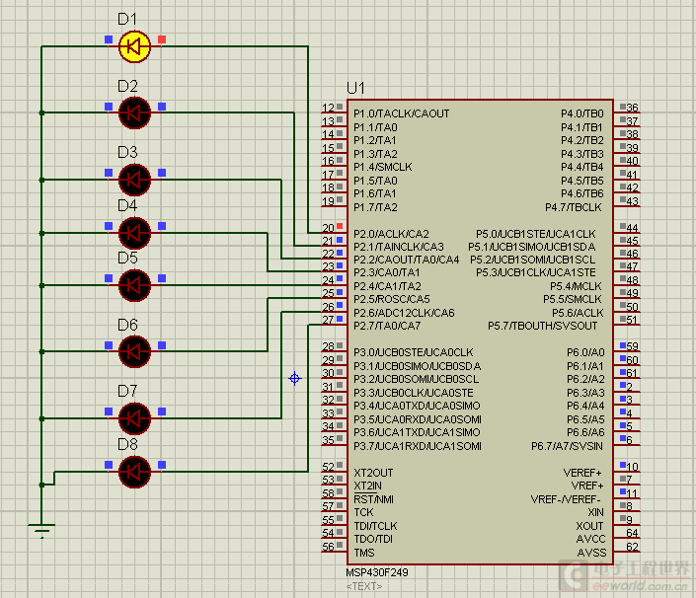Click the AVSS pin label

(x=591, y=553)
